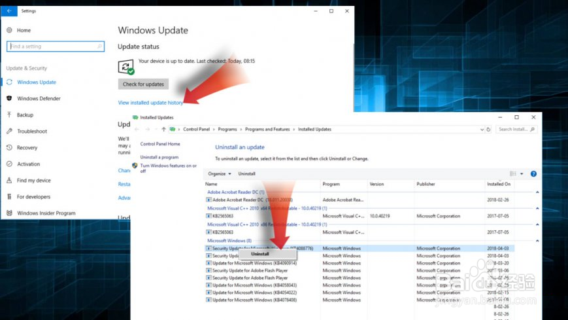This screenshot has width=568, height=320.
Task: Select the Adobe Acrobat Reader DC update row
Action: pyautogui.click(x=359, y=200)
